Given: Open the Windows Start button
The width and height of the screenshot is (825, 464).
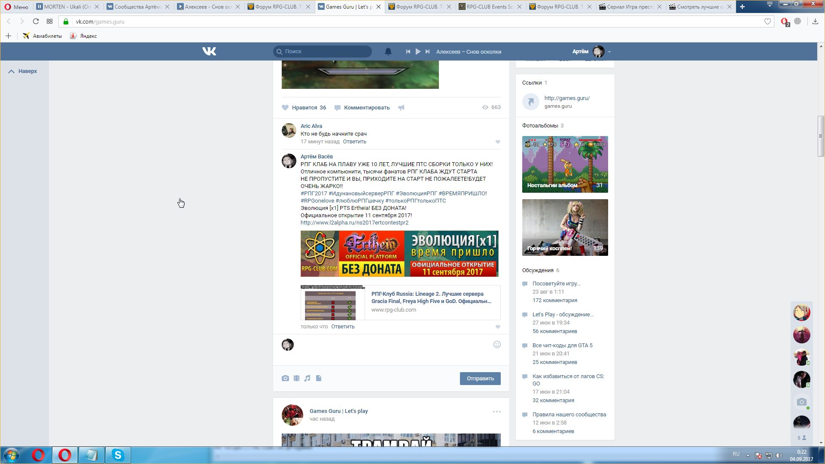Looking at the screenshot, I should (x=11, y=455).
